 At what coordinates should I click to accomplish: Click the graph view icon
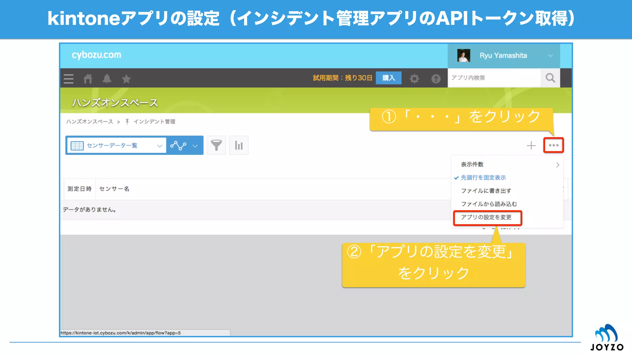coord(178,145)
